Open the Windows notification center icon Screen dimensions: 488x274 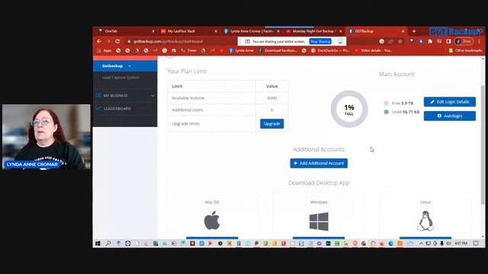(476, 244)
